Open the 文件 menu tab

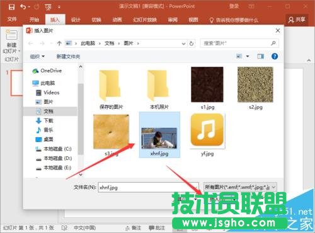click(12, 20)
